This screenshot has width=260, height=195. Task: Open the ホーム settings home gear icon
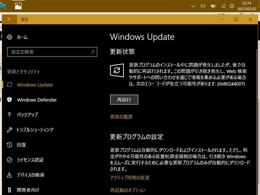click(9, 37)
